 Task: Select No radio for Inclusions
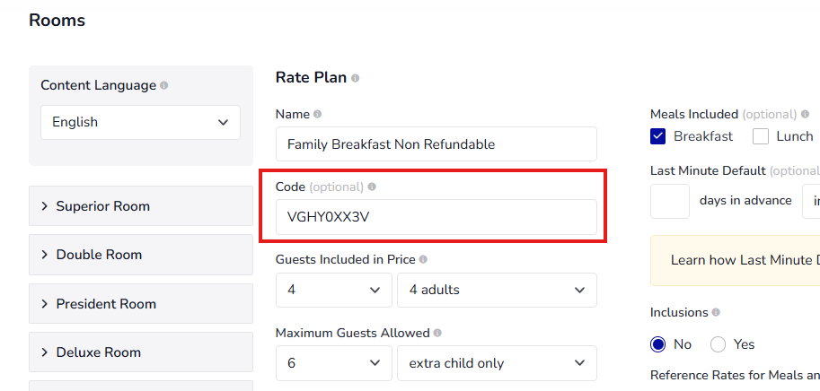coord(658,344)
